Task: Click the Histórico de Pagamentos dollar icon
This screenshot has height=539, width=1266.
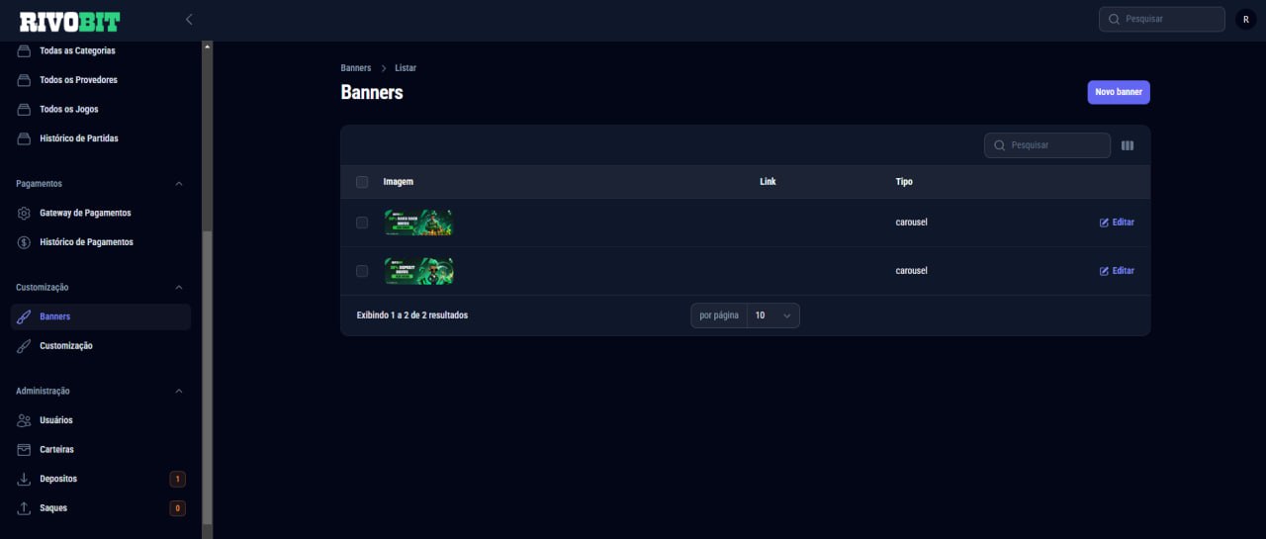Action: tap(24, 242)
